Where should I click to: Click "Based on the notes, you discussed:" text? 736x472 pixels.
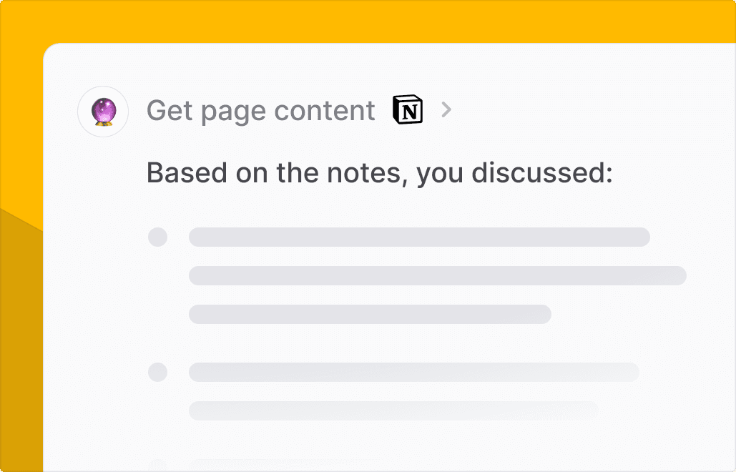click(379, 174)
